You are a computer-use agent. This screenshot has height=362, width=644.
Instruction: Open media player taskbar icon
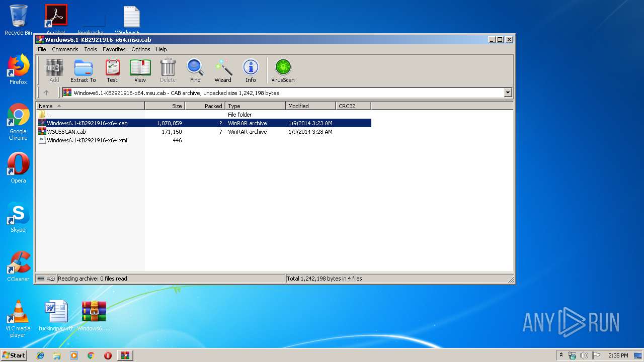[74, 355]
